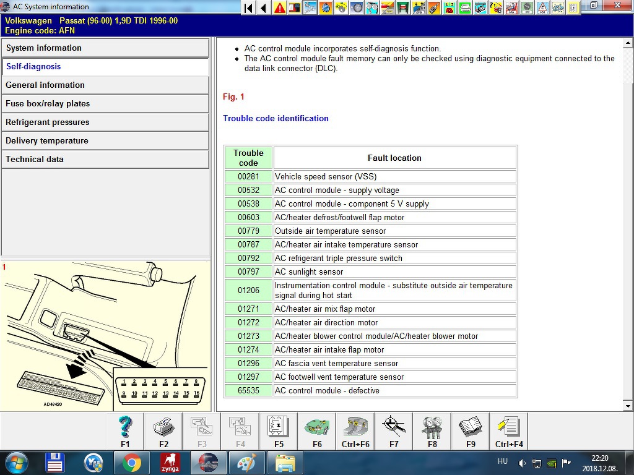Click 'AC/heater blower control module/AC/heater blower motor'
This screenshot has width=634, height=475.
394,336
